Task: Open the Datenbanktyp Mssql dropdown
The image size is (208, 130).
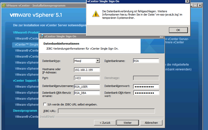Action: click(x=98, y=61)
